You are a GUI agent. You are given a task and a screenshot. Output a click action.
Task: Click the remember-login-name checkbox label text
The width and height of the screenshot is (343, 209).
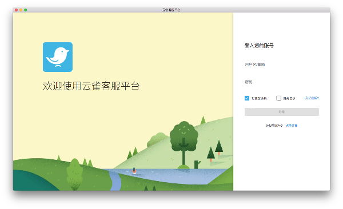point(259,98)
